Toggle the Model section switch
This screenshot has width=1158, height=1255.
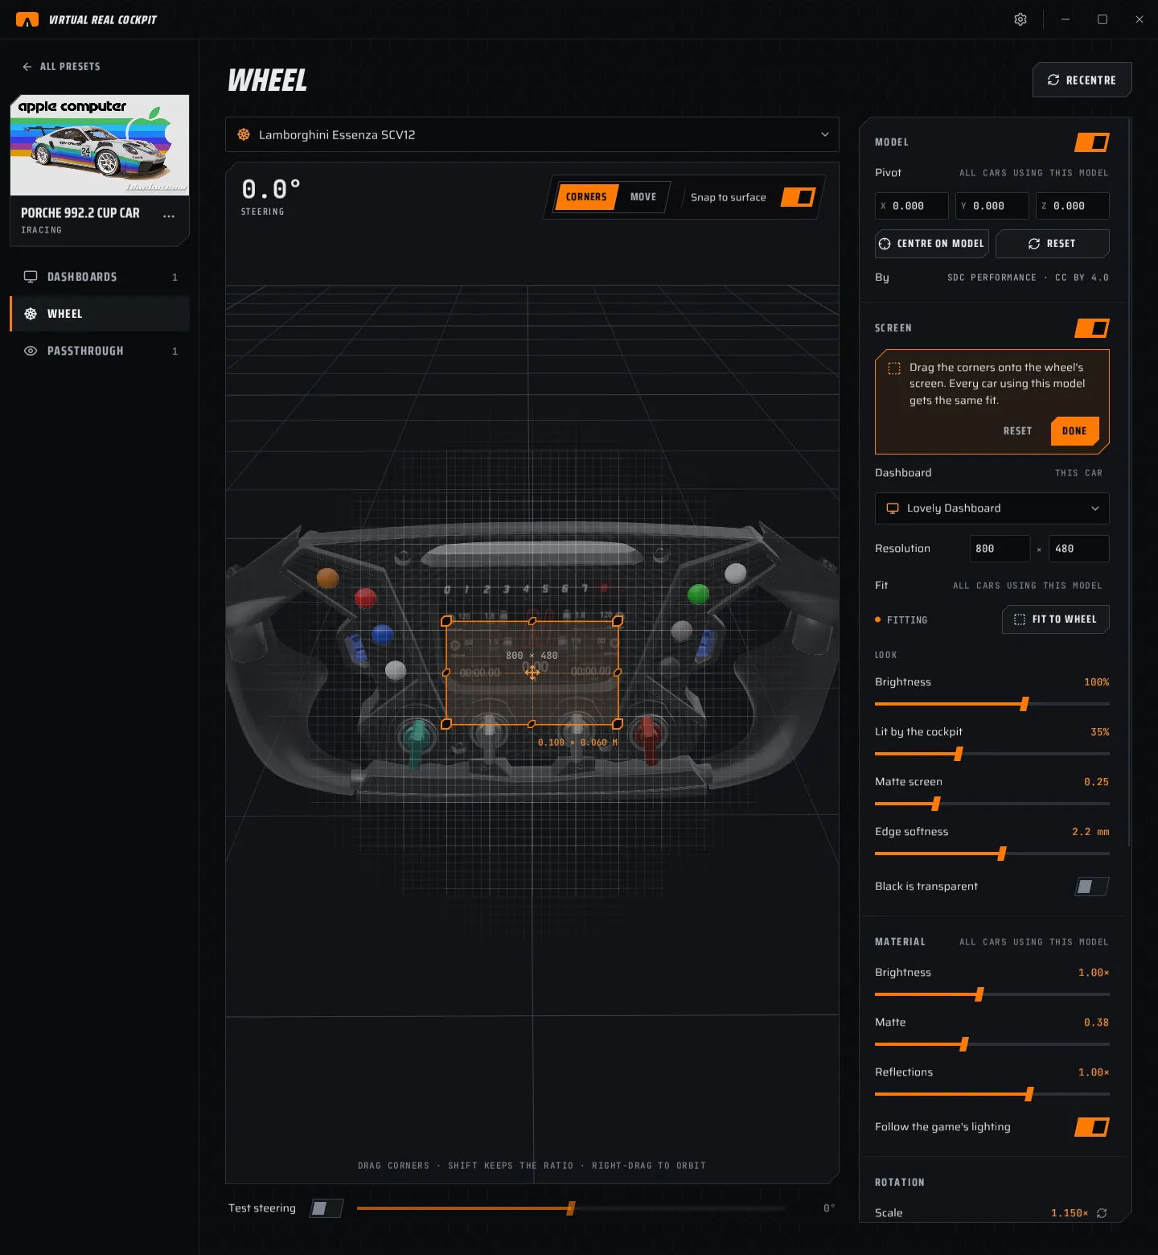coord(1092,142)
